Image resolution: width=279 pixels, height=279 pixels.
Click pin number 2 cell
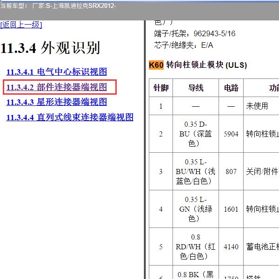pos(161,134)
